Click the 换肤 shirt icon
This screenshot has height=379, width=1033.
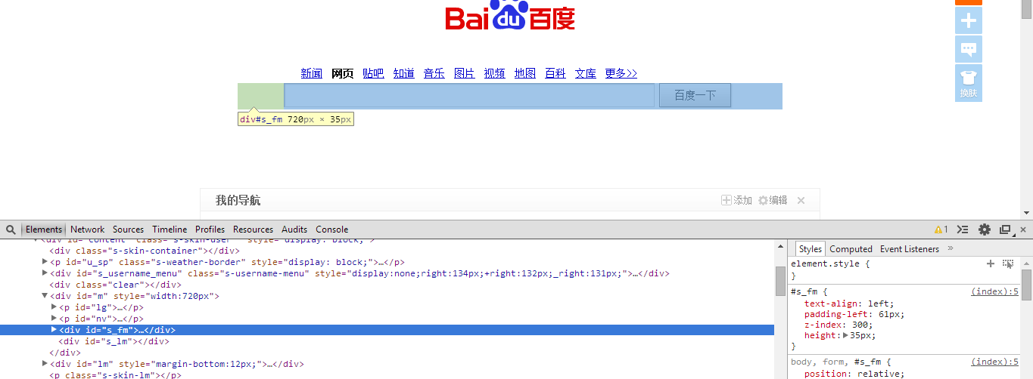[x=969, y=83]
